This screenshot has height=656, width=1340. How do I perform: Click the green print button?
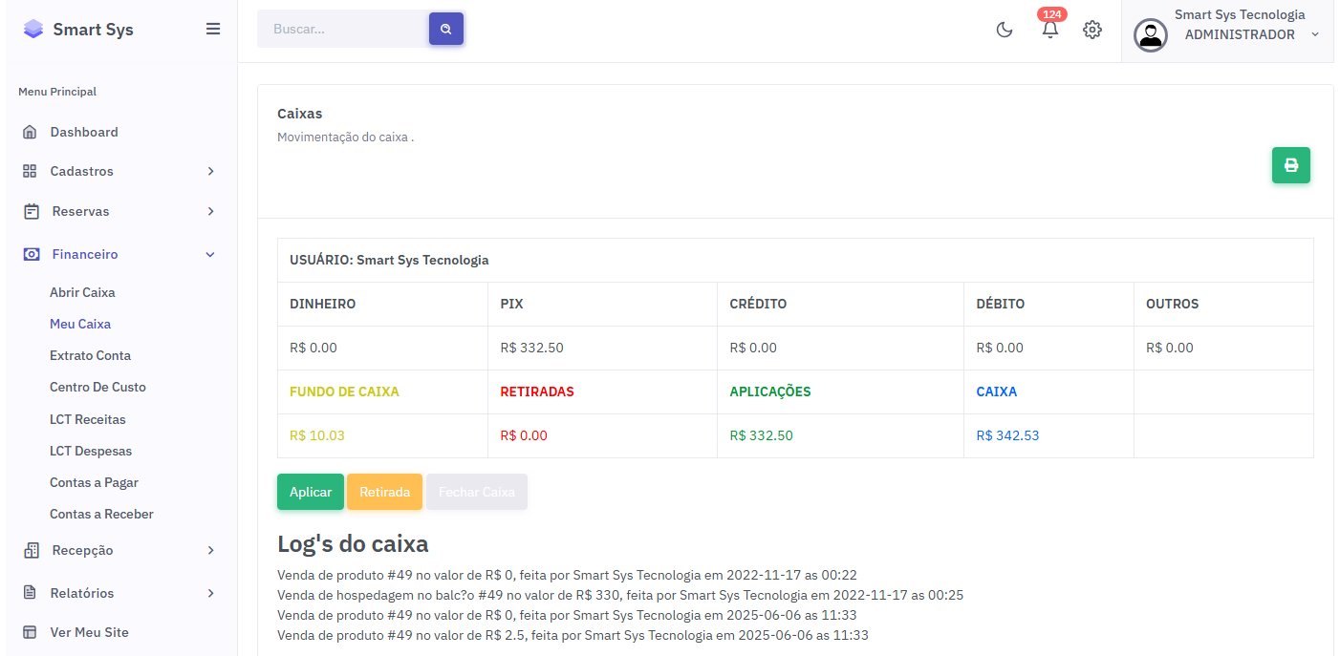[1290, 165]
